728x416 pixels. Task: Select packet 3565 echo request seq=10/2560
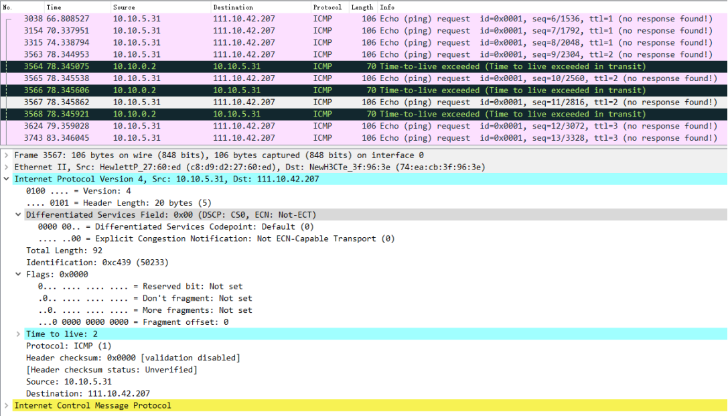[364, 78]
